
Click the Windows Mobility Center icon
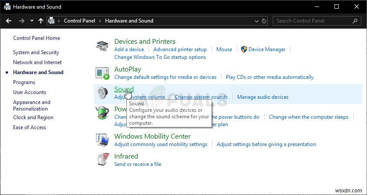[102, 140]
